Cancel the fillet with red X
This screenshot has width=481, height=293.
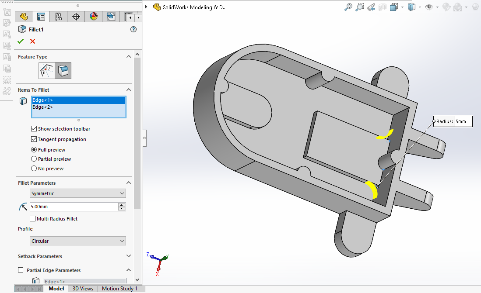coord(32,41)
